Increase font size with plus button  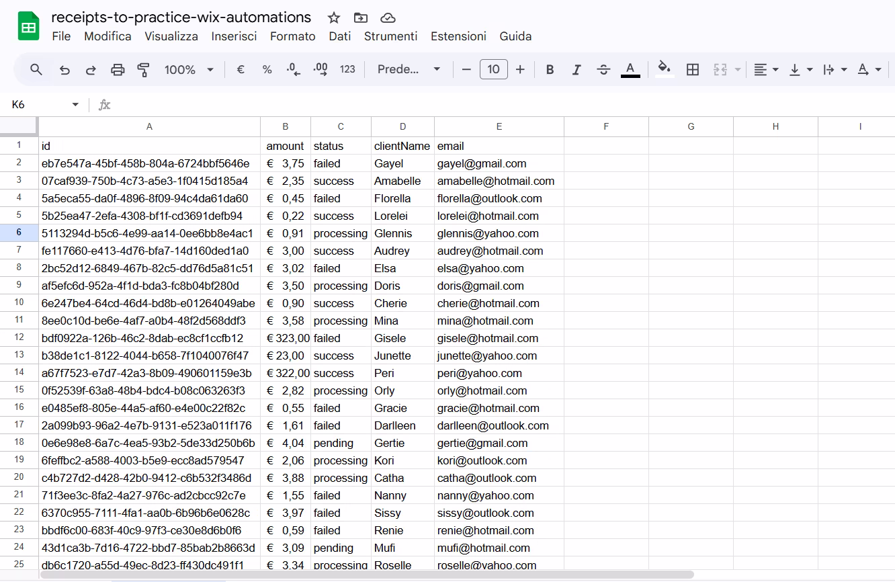[520, 69]
